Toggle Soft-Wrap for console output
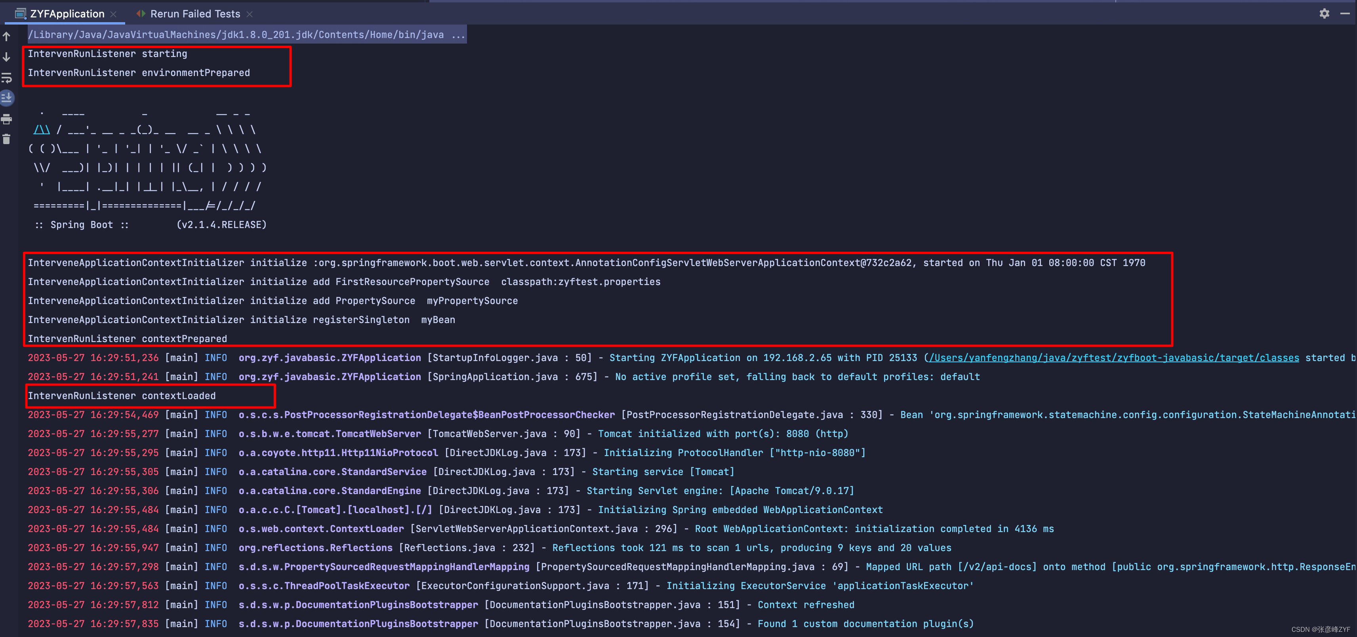The width and height of the screenshot is (1357, 637). 7,78
